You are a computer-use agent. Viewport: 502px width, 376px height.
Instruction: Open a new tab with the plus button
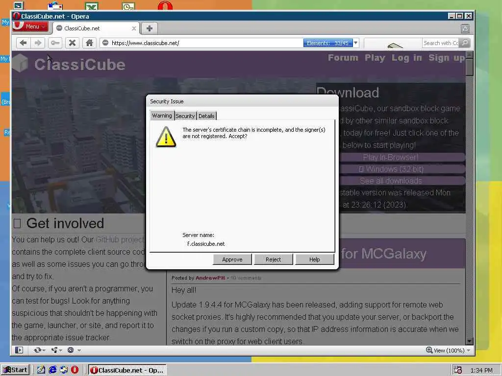(149, 28)
